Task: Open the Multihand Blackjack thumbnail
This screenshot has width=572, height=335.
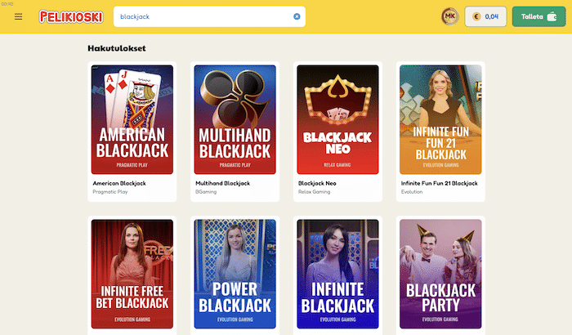Action: pyautogui.click(x=235, y=119)
